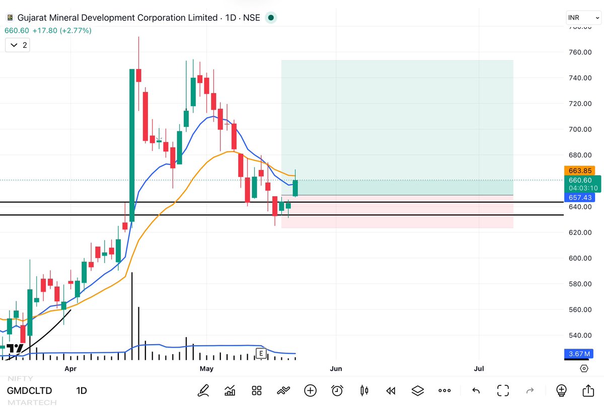Create an alert with the alarm clock icon
604x414 pixels.
[x=337, y=390]
